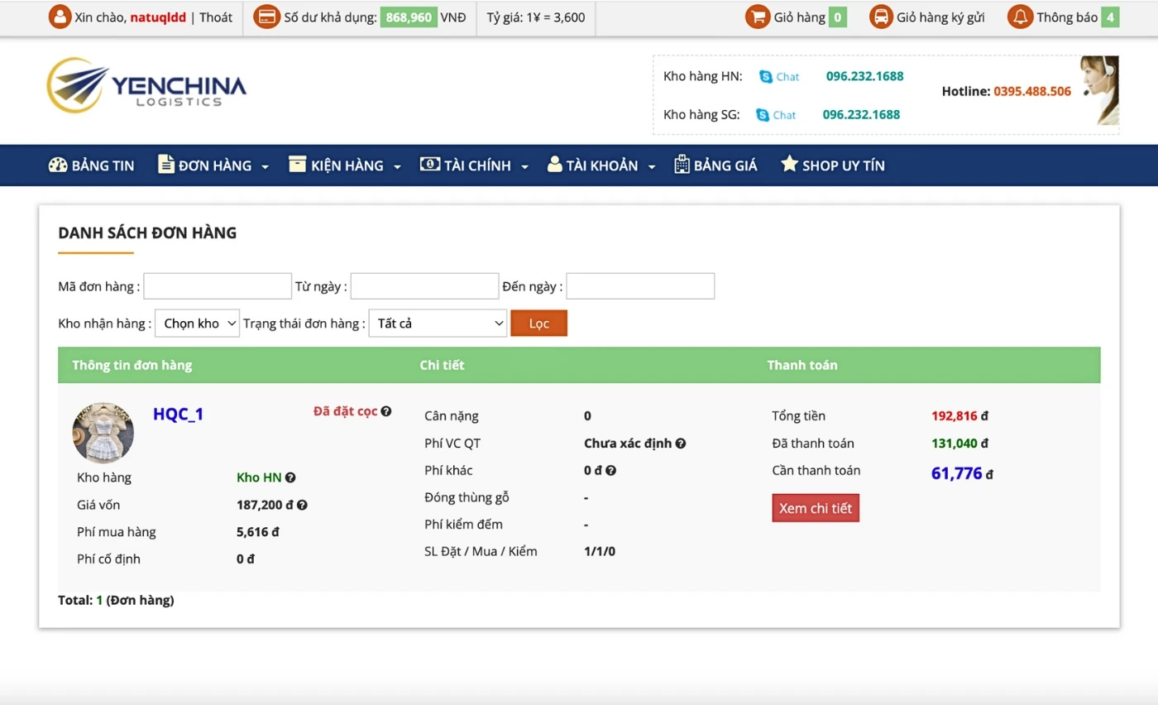
Task: Click the shopping cart icon
Action: tap(758, 17)
